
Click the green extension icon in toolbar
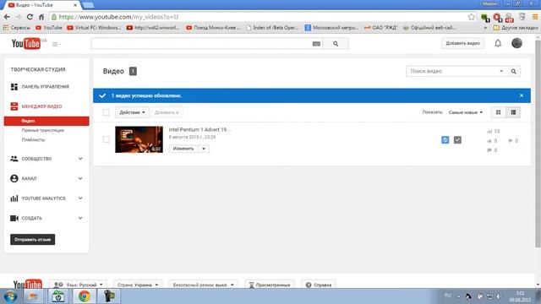point(485,17)
